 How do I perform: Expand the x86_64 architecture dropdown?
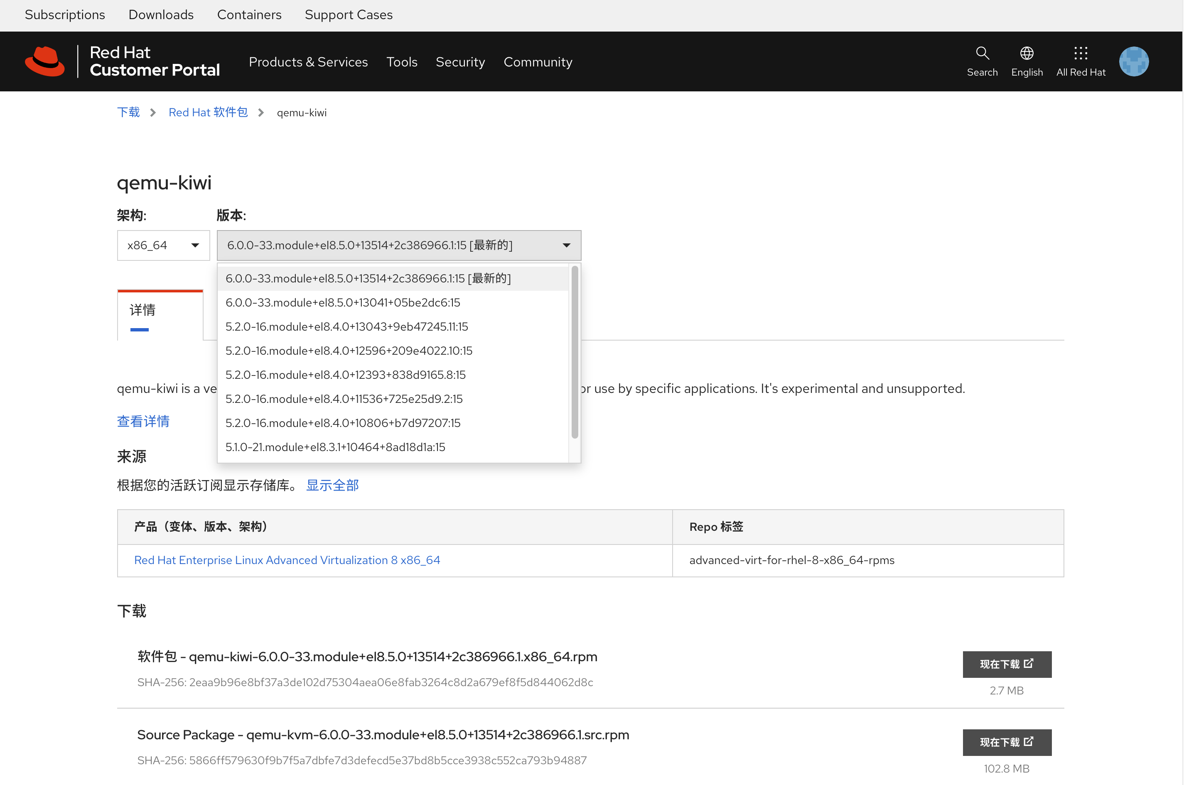click(163, 245)
